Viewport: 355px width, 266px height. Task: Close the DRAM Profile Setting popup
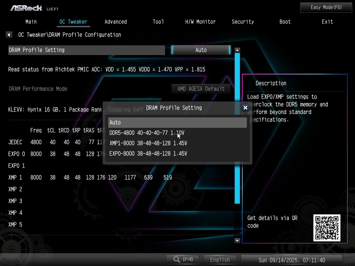coord(245,108)
